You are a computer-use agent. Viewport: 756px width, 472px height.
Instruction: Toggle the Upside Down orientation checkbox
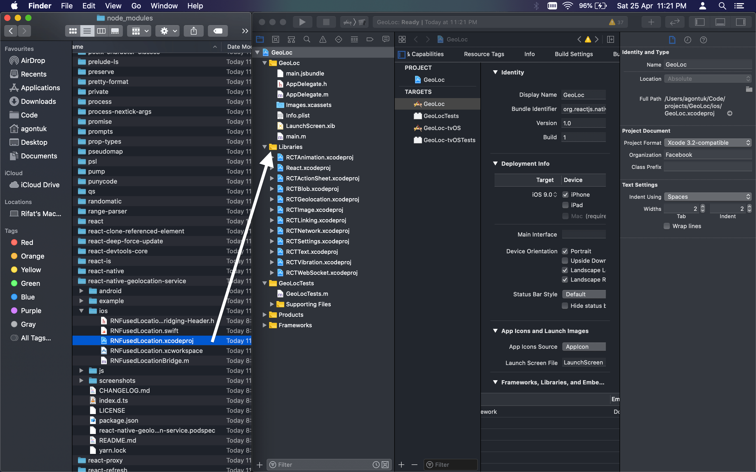[565, 261]
